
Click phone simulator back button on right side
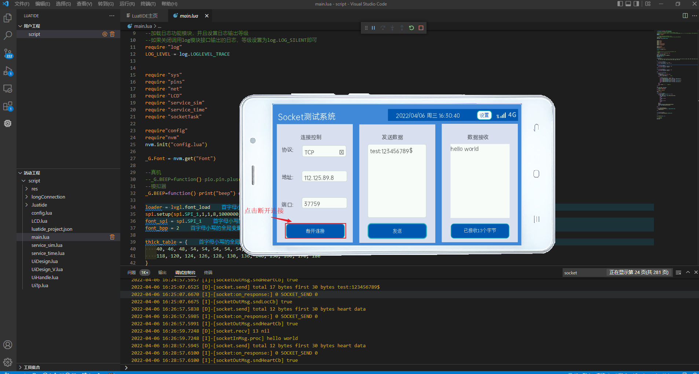536,128
